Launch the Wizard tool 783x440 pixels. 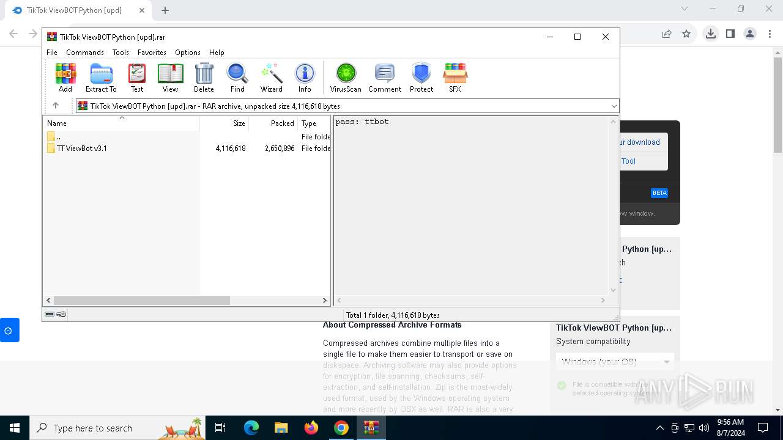pos(271,78)
